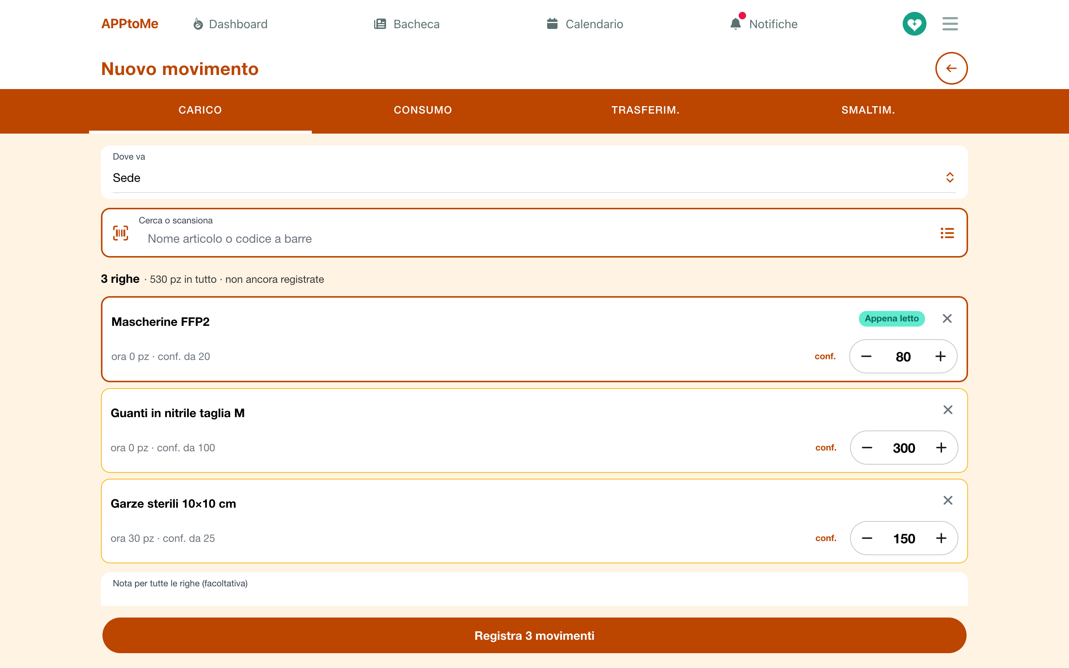Image resolution: width=1069 pixels, height=668 pixels.
Task: Edit the quantity value 80
Action: (x=903, y=357)
